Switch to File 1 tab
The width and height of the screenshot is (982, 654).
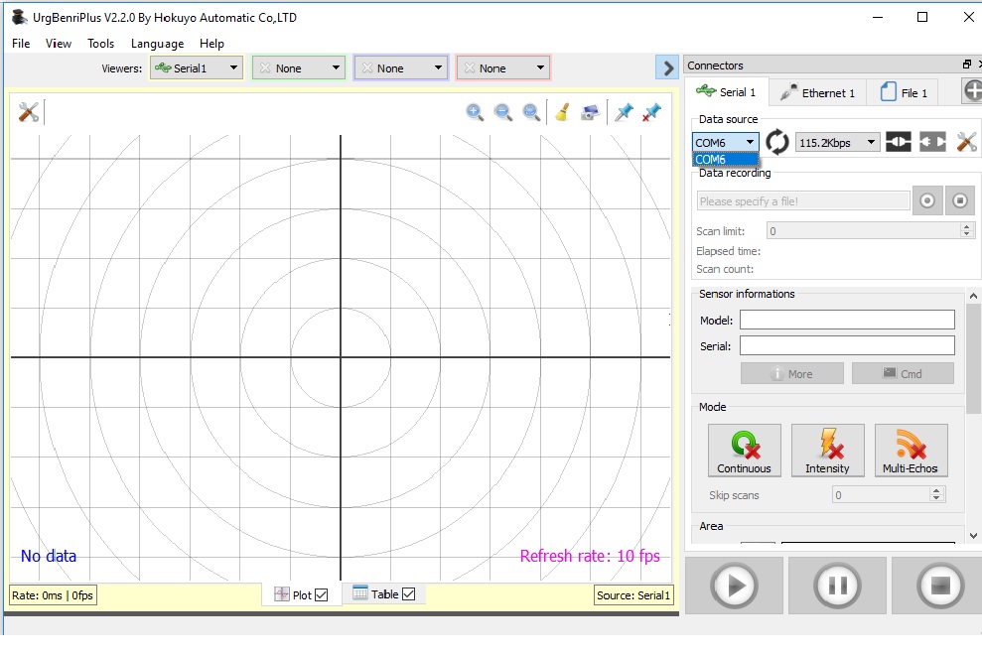[x=904, y=92]
